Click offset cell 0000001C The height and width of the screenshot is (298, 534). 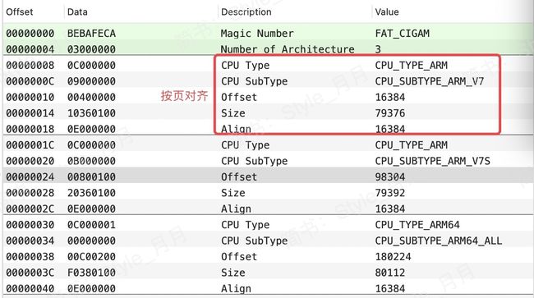(30, 145)
